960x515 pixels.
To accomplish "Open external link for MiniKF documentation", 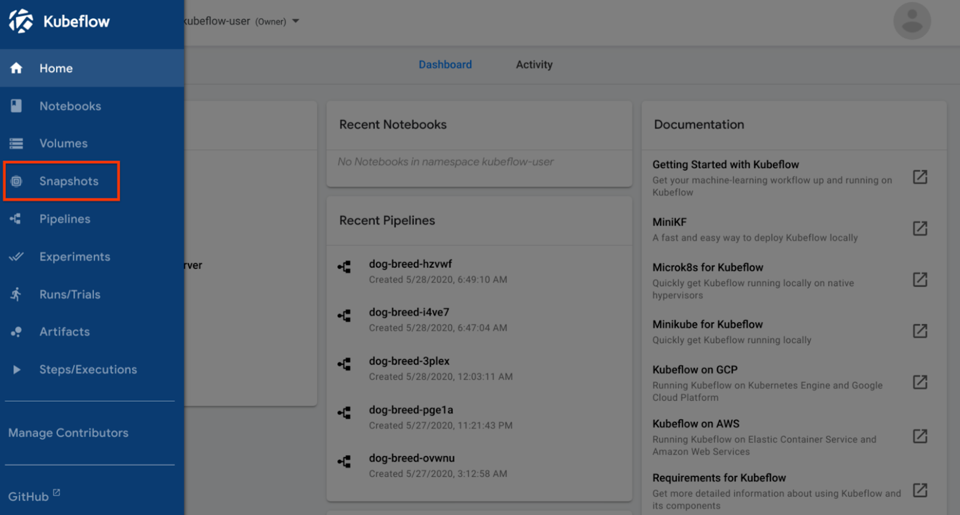I will click(x=920, y=228).
